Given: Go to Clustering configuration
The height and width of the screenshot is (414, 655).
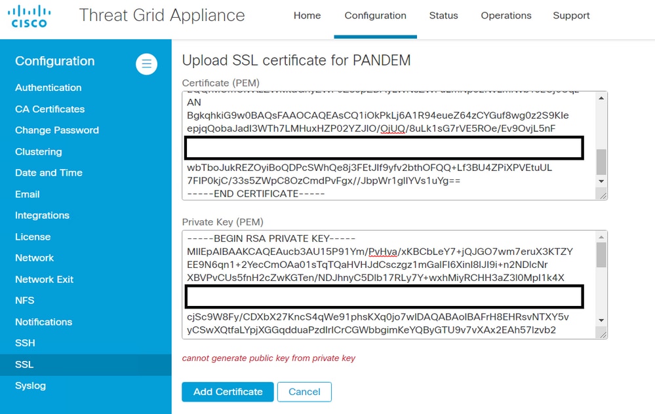Looking at the screenshot, I should pos(39,151).
